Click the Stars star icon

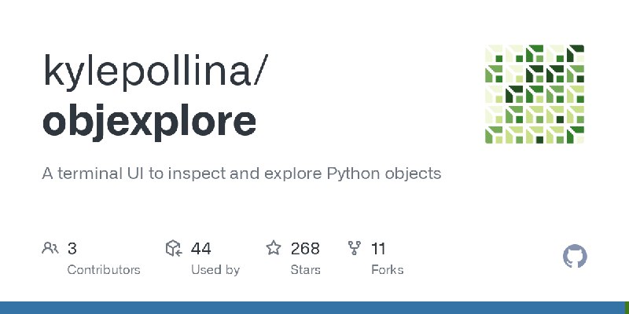tap(274, 248)
